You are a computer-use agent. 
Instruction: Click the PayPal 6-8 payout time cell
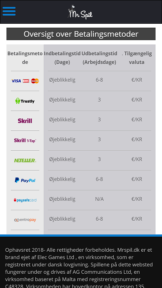tap(99, 179)
